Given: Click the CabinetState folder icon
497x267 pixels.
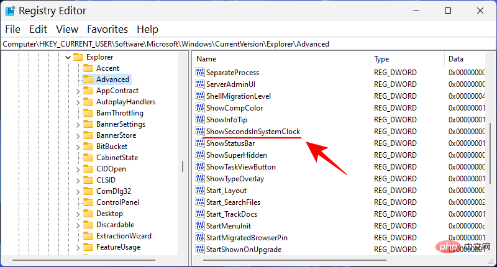Looking at the screenshot, I should (89, 158).
